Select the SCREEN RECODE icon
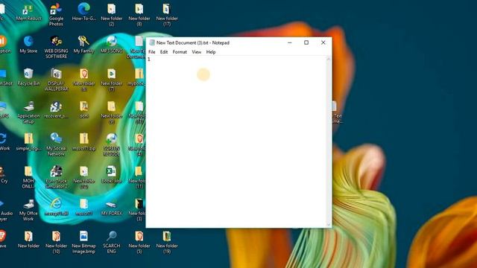This screenshot has width=477, height=268. (x=112, y=144)
